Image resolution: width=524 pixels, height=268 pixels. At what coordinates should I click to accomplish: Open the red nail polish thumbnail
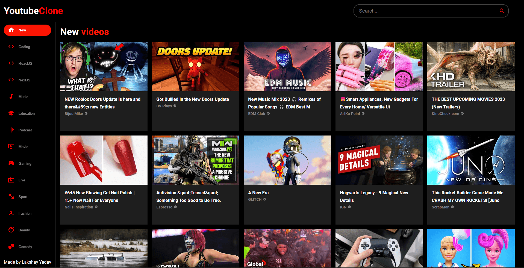(104, 160)
